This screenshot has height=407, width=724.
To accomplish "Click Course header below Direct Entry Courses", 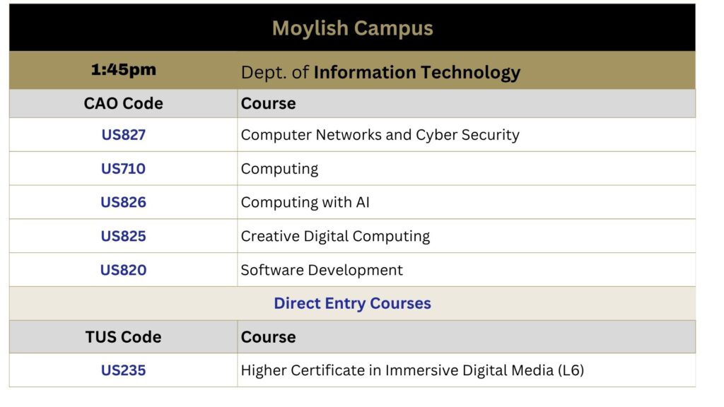I will click(268, 337).
